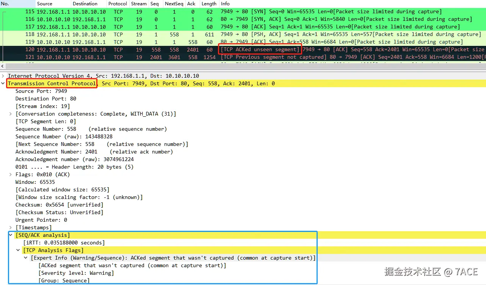Select packet number 119
Image resolution: width=486 pixels, height=285 pixels.
(x=243, y=42)
